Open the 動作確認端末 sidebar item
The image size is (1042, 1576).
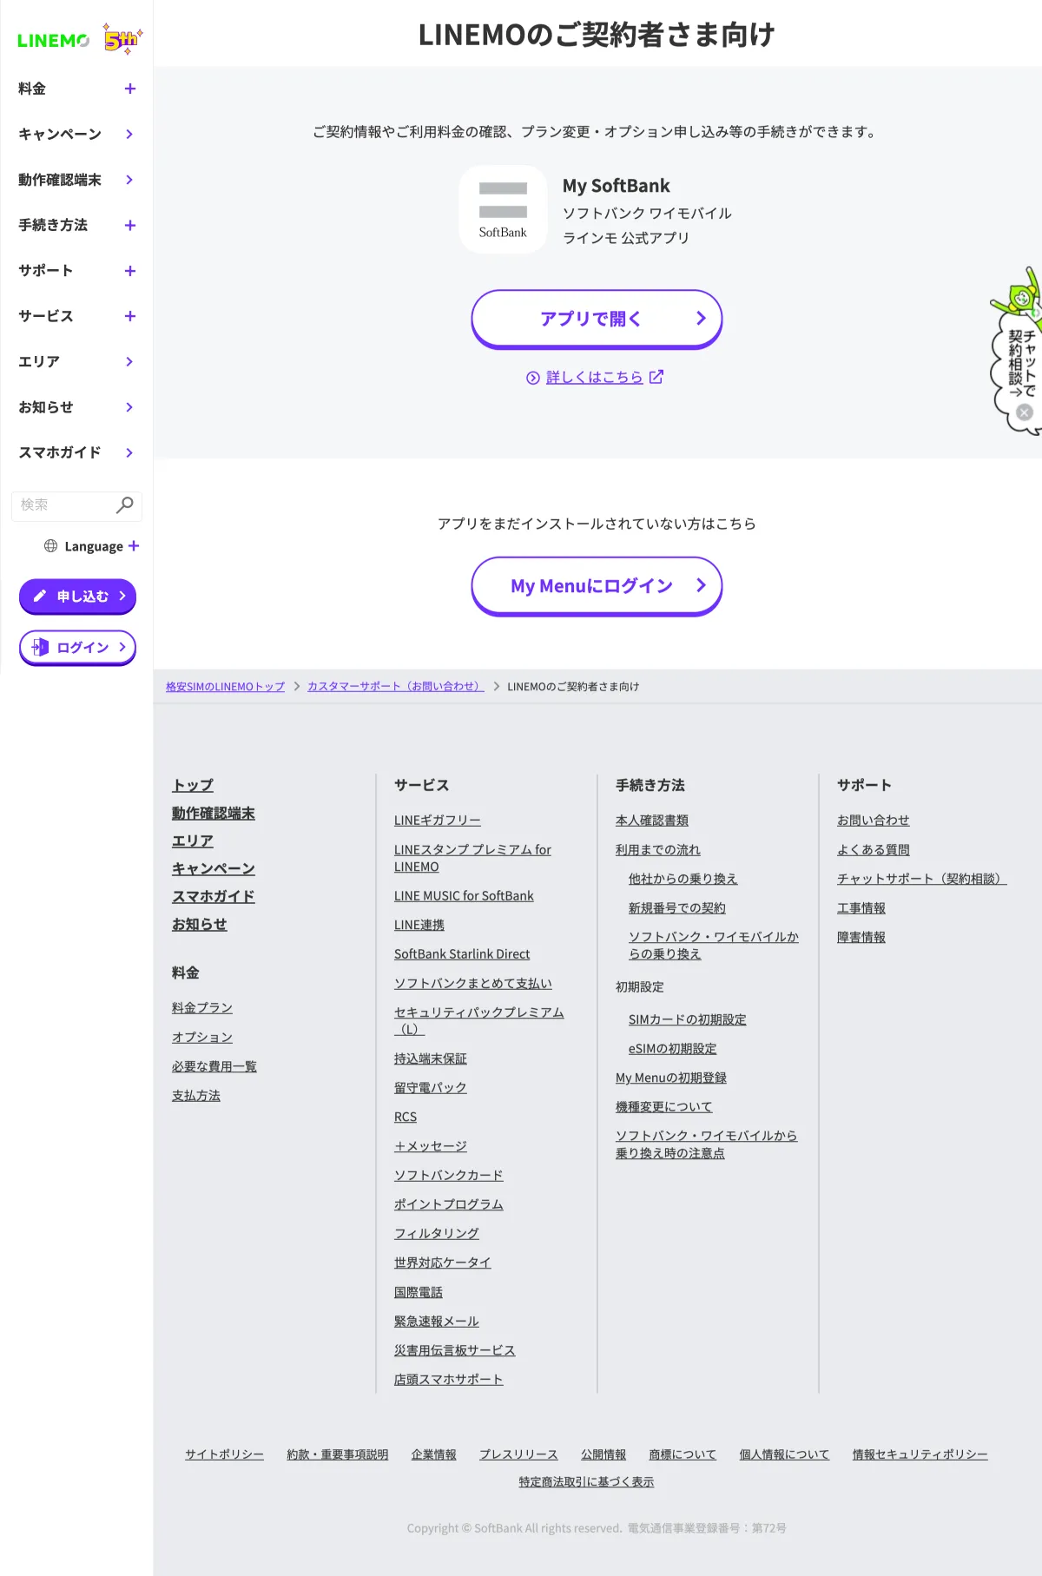click(76, 180)
